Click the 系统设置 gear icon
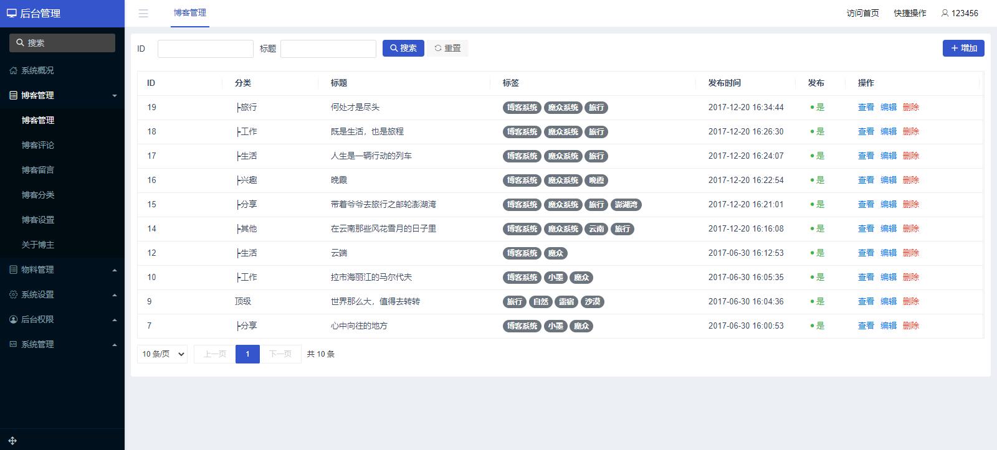This screenshot has width=997, height=450. [x=13, y=294]
